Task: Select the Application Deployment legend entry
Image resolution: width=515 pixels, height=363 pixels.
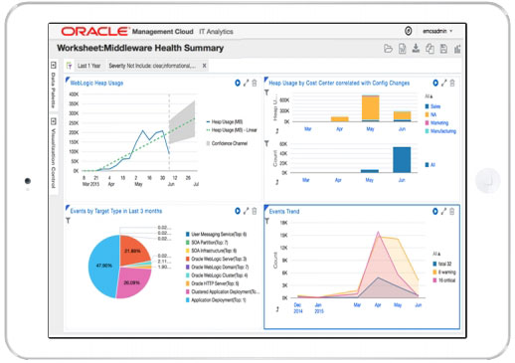Action: pyautogui.click(x=216, y=300)
